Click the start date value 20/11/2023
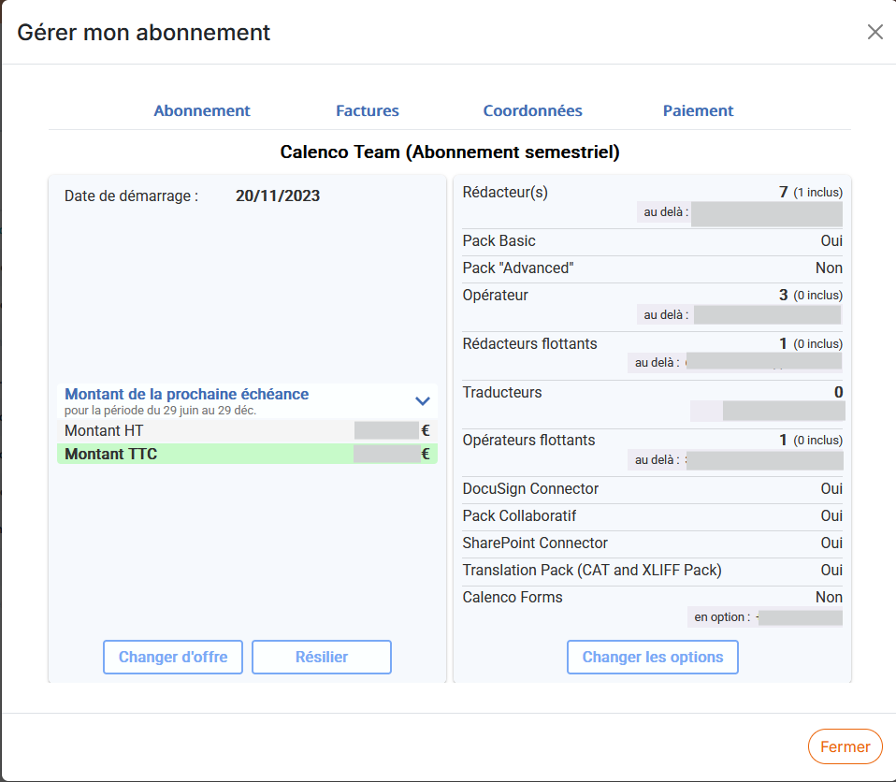896x782 pixels. click(x=278, y=195)
